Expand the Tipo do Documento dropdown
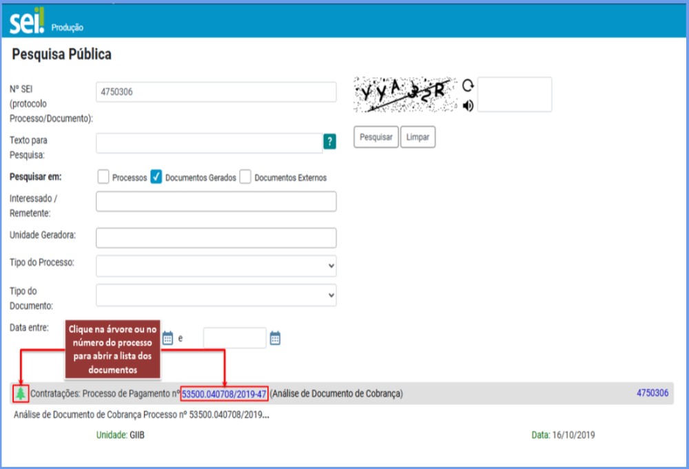The image size is (689, 469). pyautogui.click(x=216, y=295)
